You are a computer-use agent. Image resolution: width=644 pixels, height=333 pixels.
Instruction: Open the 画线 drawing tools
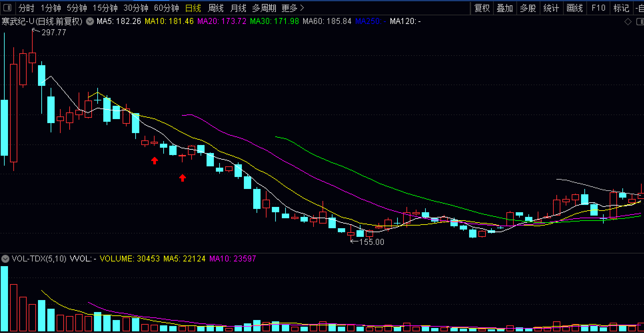575,8
